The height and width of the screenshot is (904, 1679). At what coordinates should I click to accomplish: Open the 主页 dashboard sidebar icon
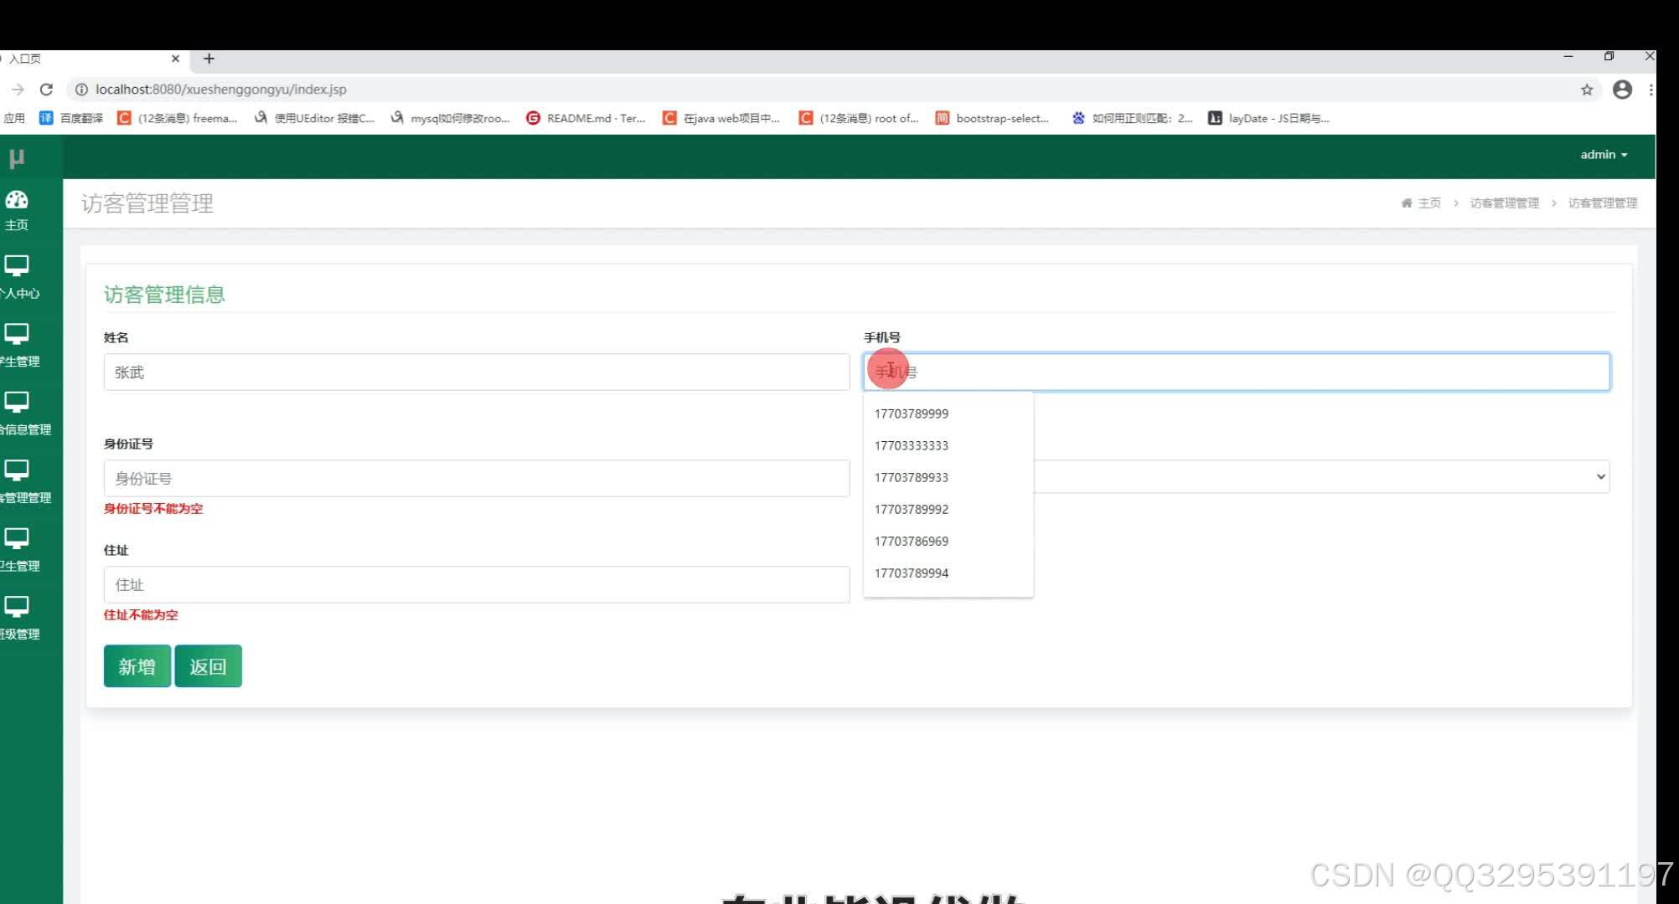pos(17,200)
